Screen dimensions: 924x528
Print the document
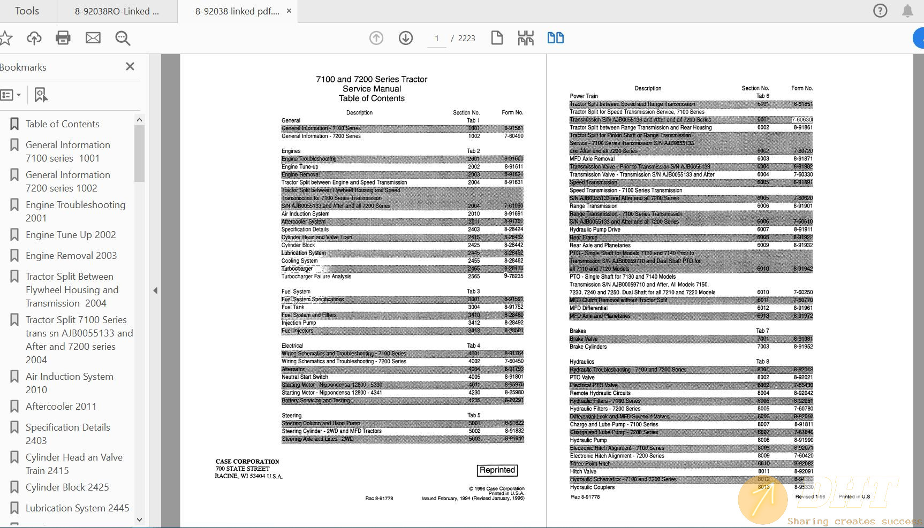click(63, 38)
